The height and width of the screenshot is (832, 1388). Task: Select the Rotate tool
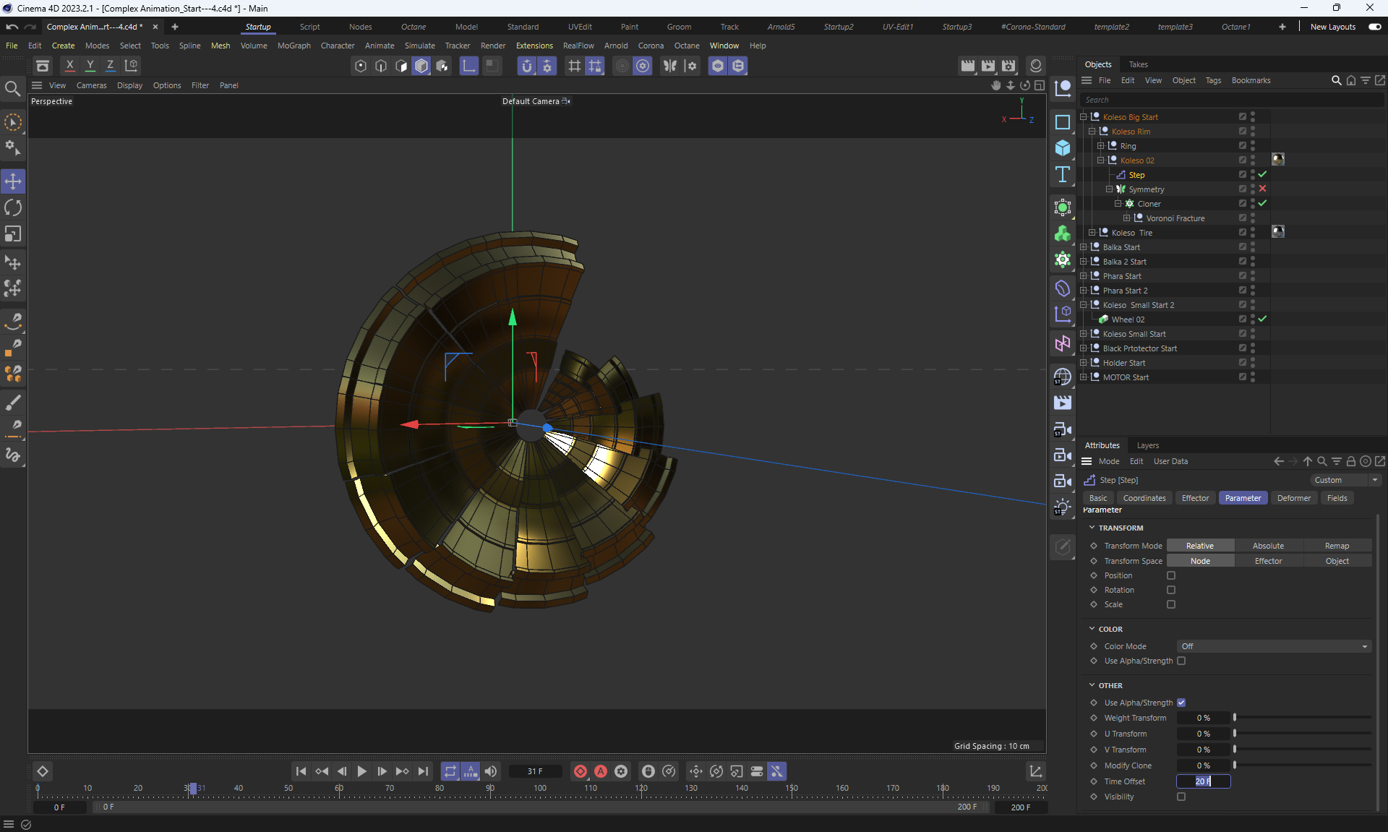pos(13,208)
